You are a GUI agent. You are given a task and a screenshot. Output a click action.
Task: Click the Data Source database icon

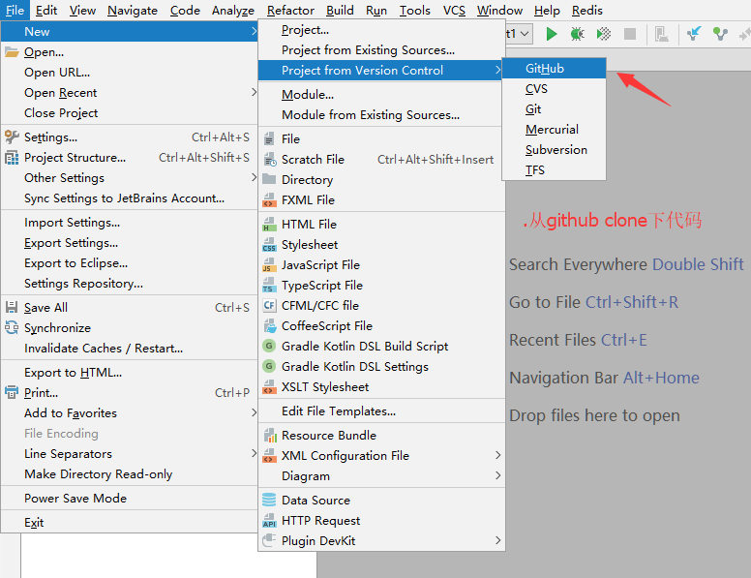(x=269, y=500)
